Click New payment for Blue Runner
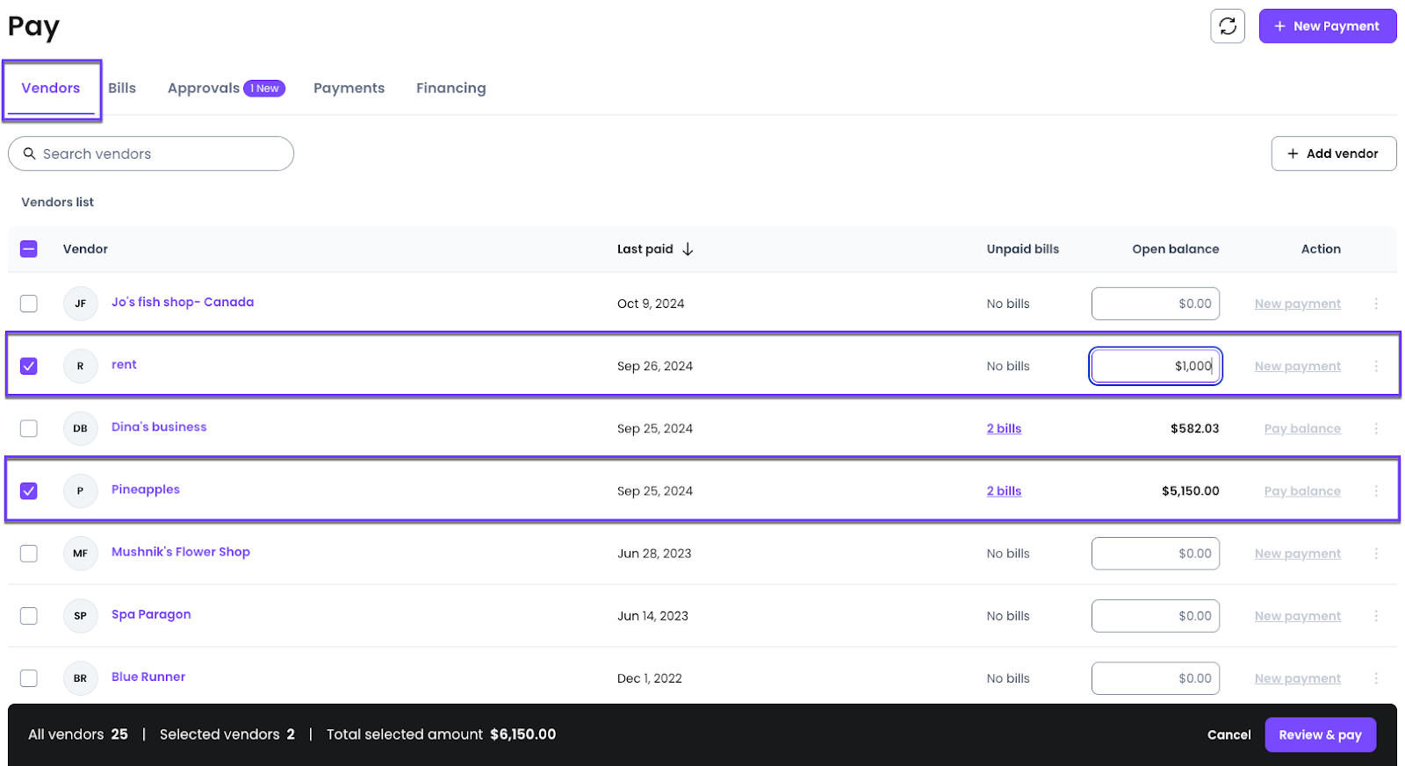Image resolution: width=1405 pixels, height=766 pixels. tap(1297, 678)
